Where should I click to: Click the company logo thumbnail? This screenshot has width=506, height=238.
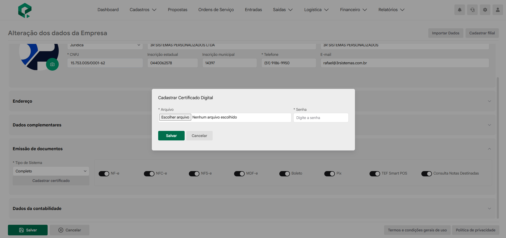click(x=39, y=57)
